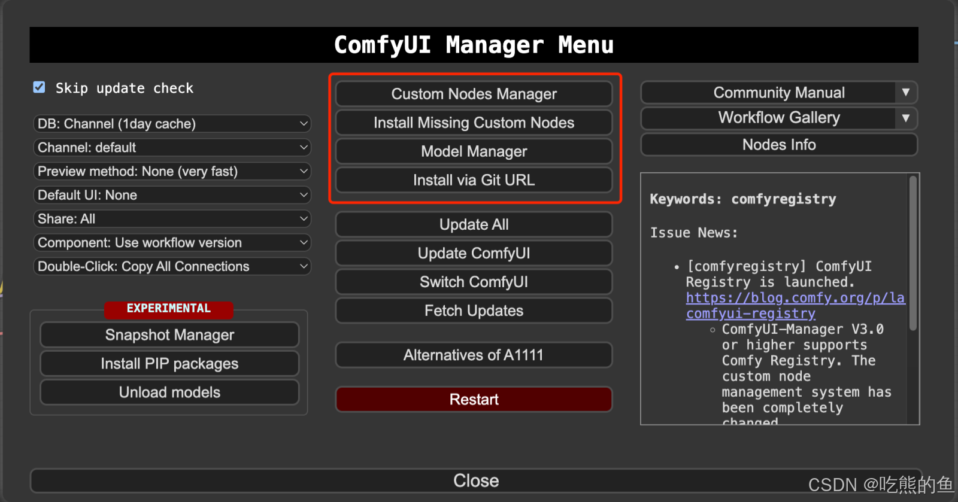Image resolution: width=958 pixels, height=502 pixels.
Task: Open Alternatives of A1111
Action: pos(474,355)
